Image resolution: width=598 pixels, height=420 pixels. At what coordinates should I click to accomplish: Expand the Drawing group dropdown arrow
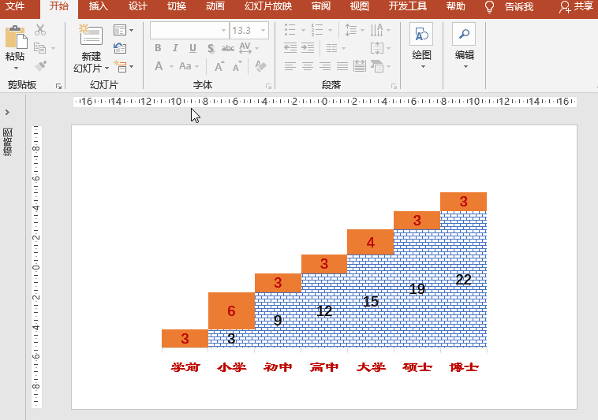(423, 67)
